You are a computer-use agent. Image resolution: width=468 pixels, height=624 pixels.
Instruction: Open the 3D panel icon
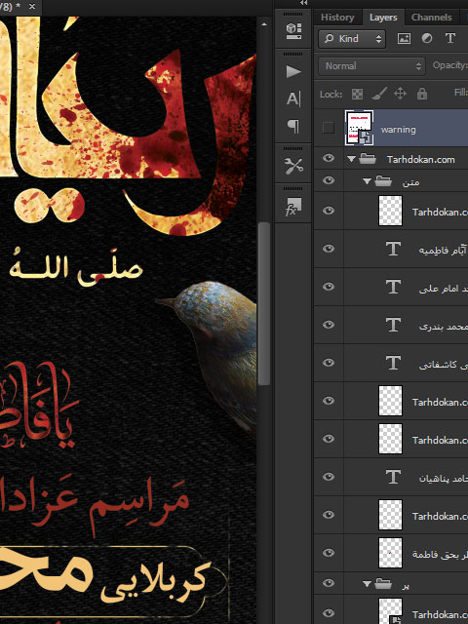click(293, 30)
